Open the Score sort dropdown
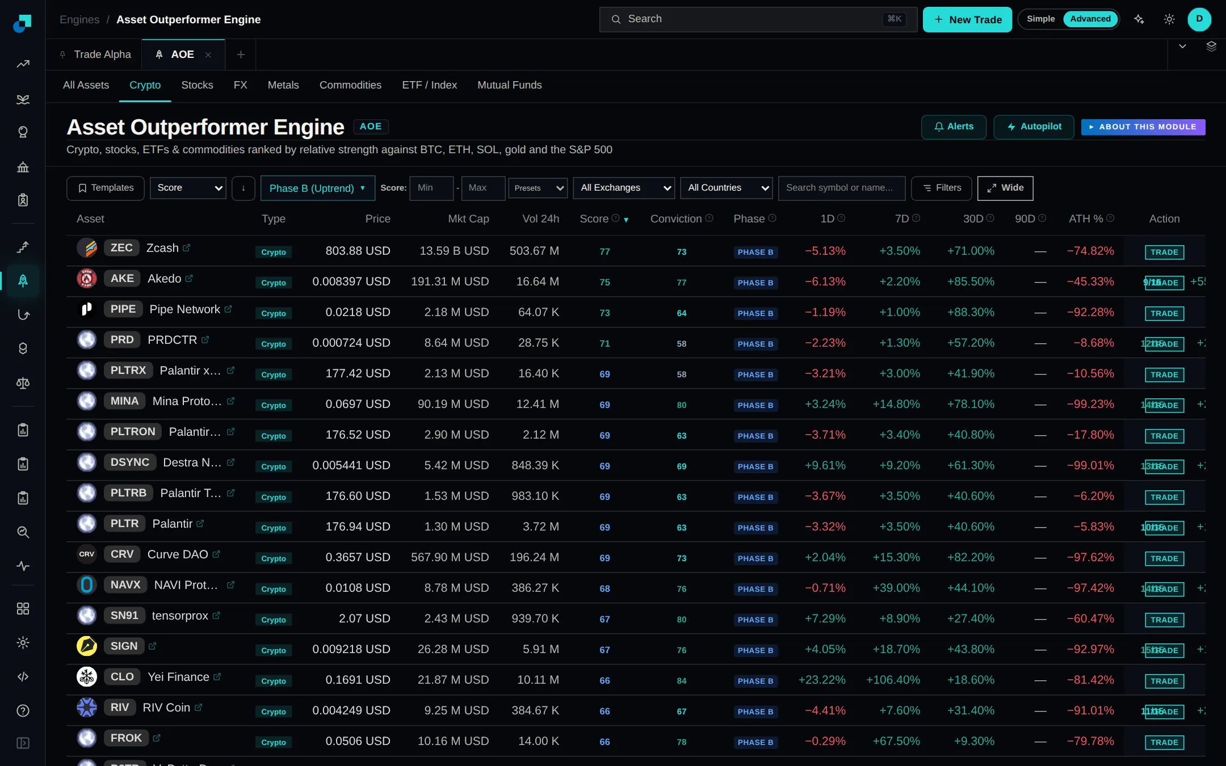The height and width of the screenshot is (766, 1226). point(188,188)
